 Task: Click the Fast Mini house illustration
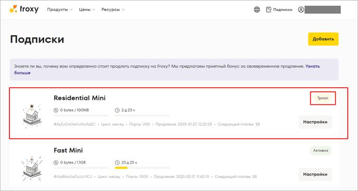[32, 169]
